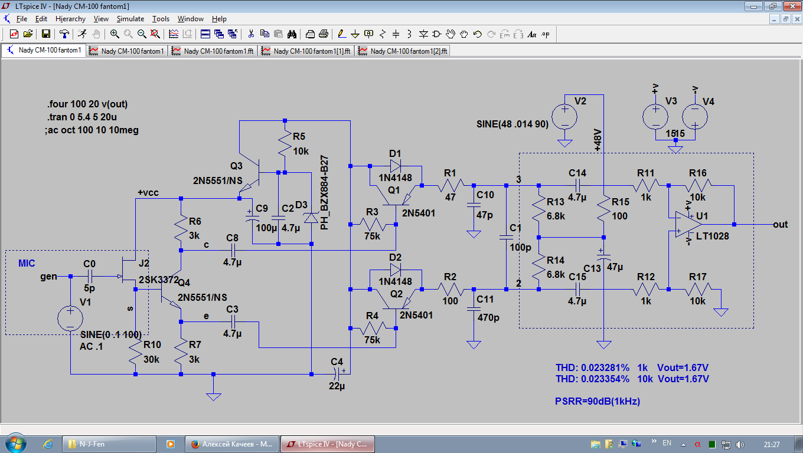Open the Control Panel hammer icon

coord(64,34)
